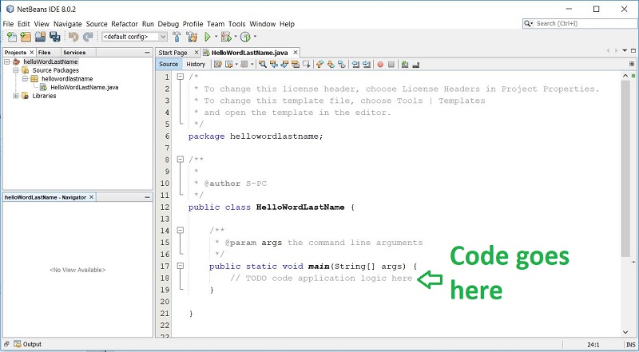
Task: Click the Uncomment lines icon
Action: point(415,65)
